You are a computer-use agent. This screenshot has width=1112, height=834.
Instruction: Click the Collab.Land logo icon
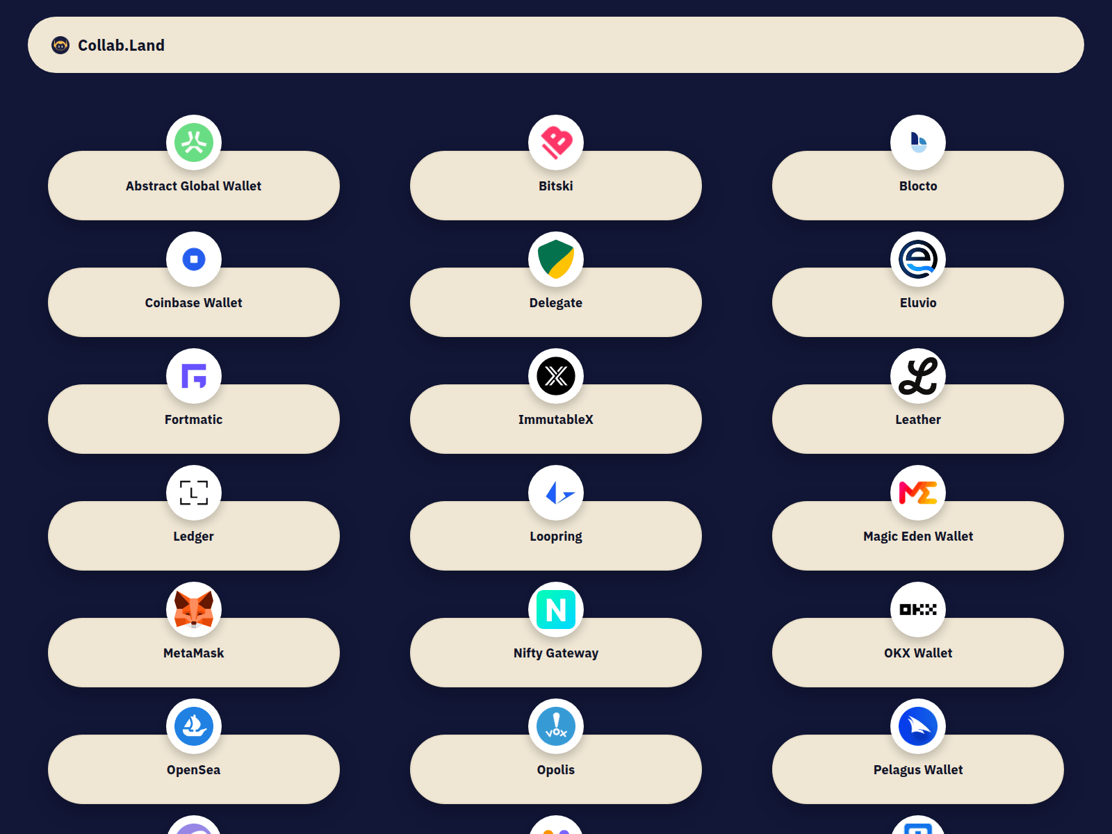tap(60, 45)
